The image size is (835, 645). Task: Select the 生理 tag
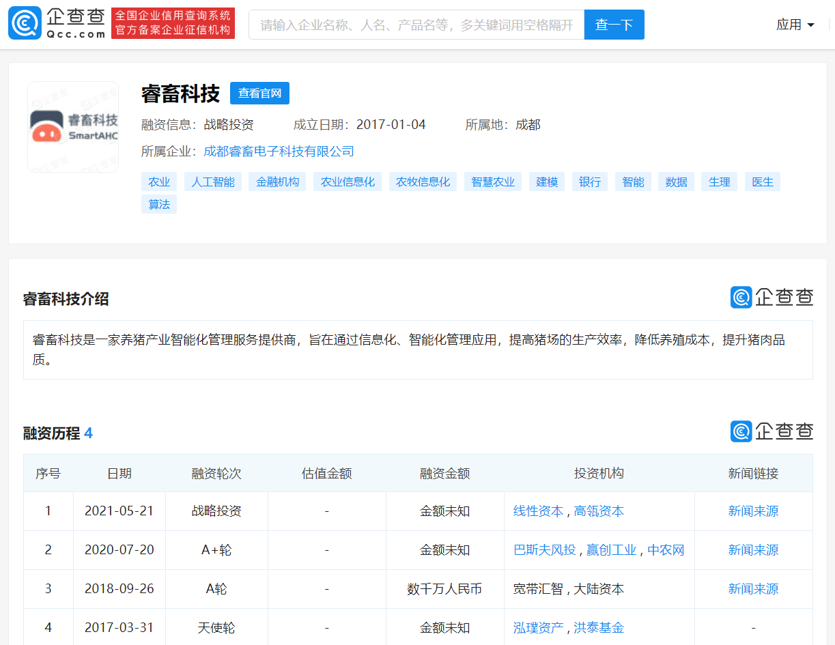coord(720,182)
